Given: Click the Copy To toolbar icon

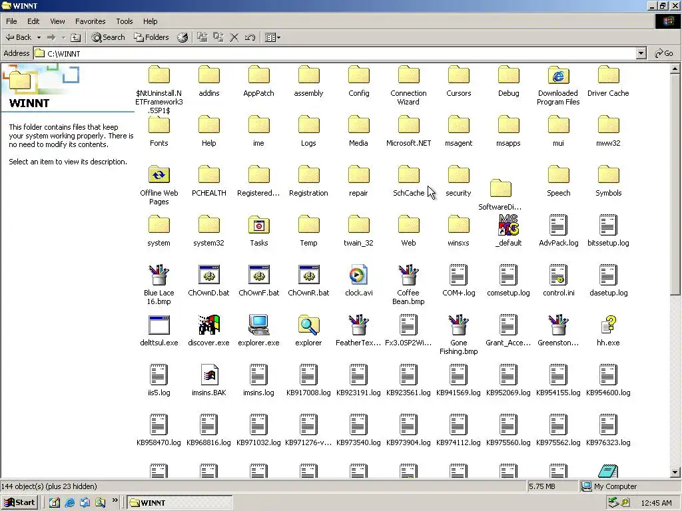Looking at the screenshot, I should tap(218, 37).
